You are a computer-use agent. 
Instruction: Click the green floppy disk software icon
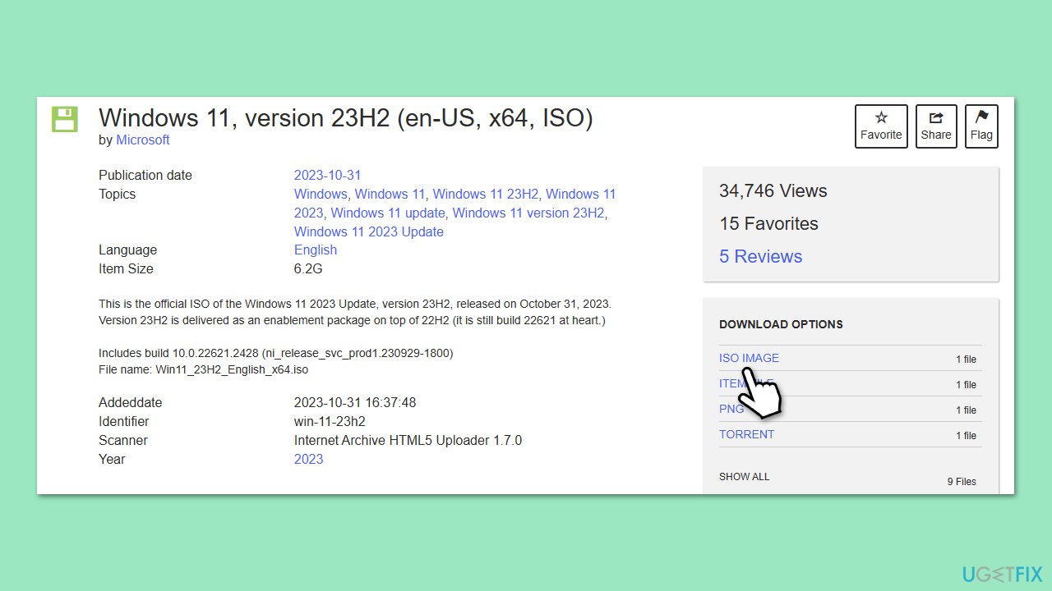tap(64, 119)
